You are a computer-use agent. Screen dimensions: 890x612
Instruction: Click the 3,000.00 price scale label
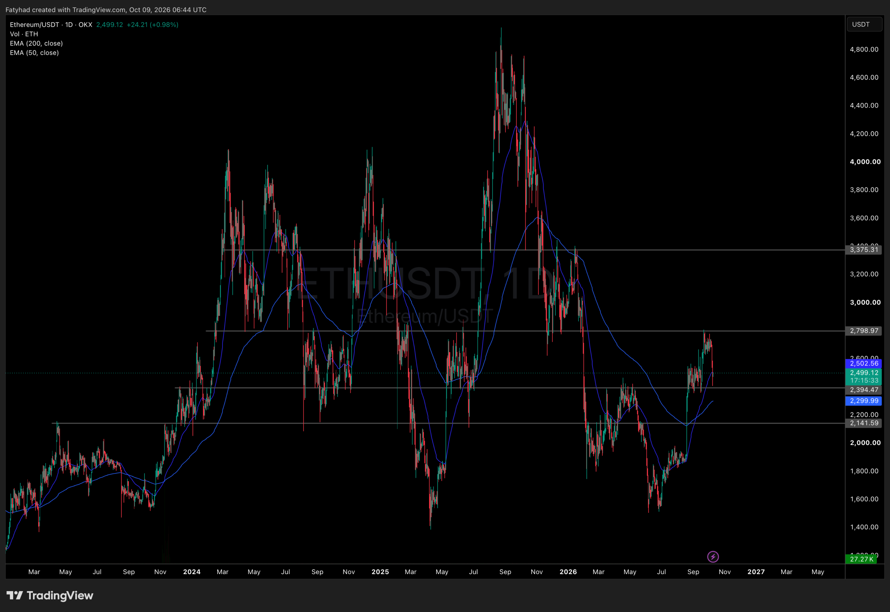[x=865, y=302]
